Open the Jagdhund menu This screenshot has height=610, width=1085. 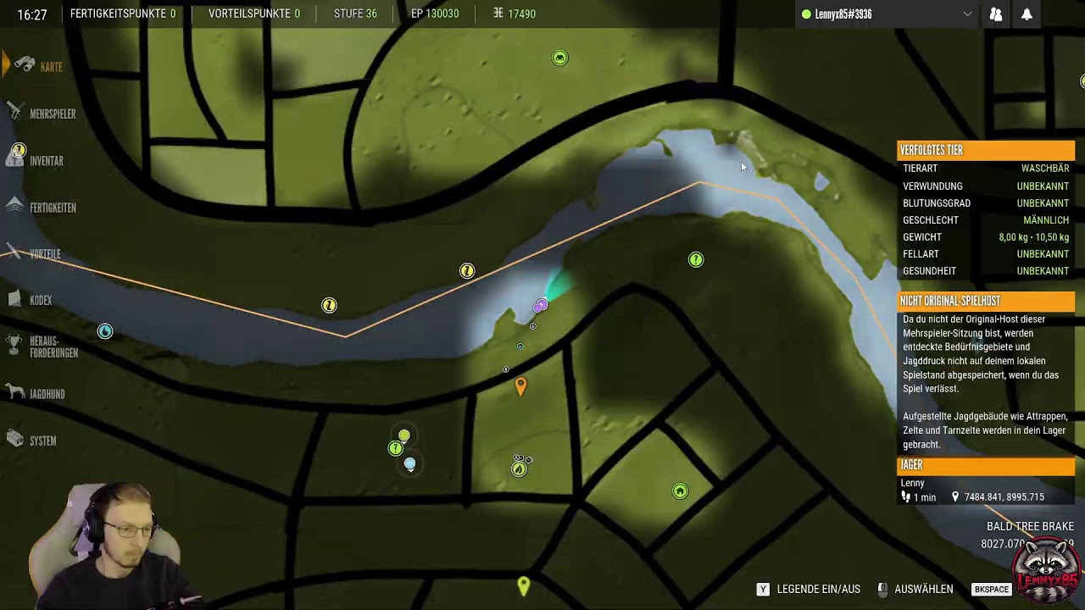tap(47, 394)
